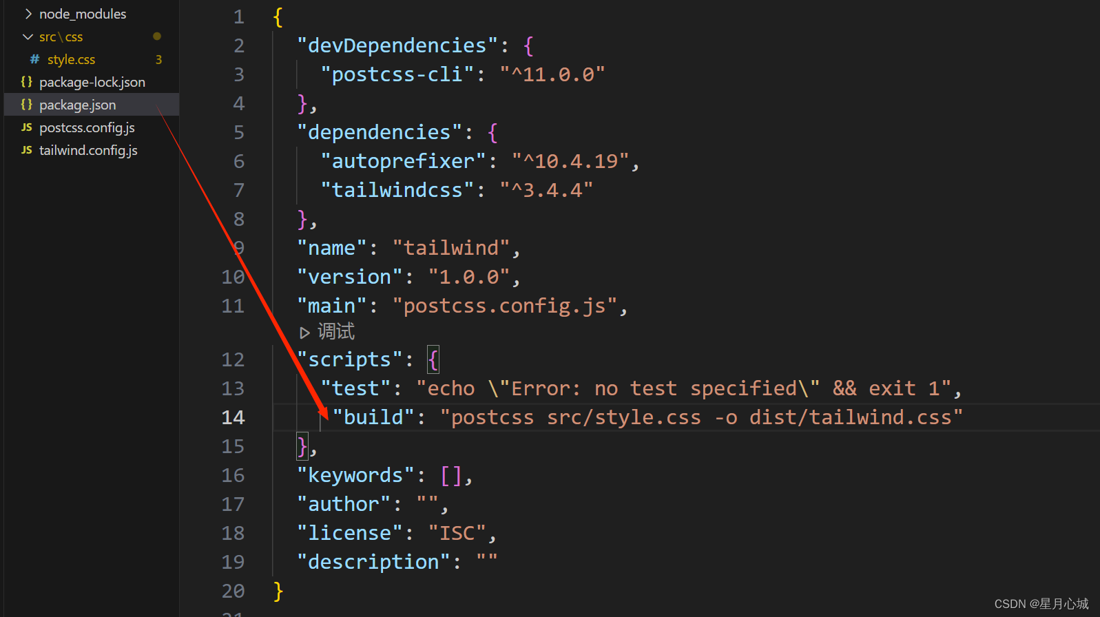
Task: Open tailwind.config.js file
Action: pyautogui.click(x=88, y=150)
